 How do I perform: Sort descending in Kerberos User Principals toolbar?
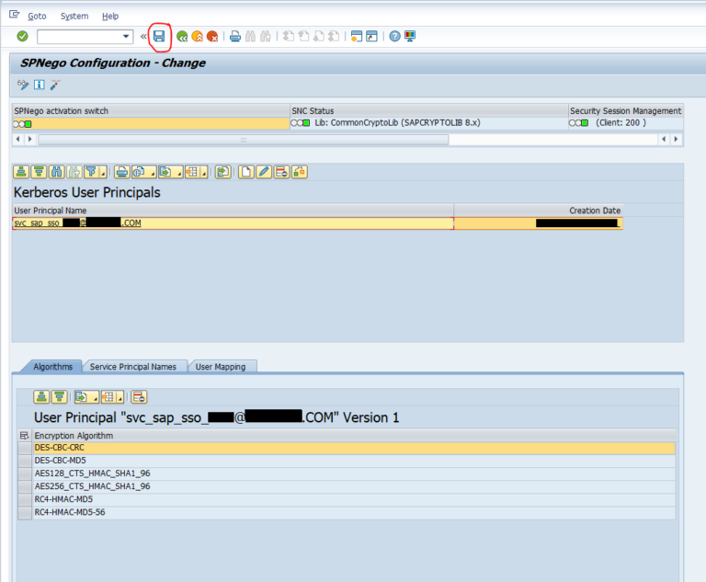39,172
